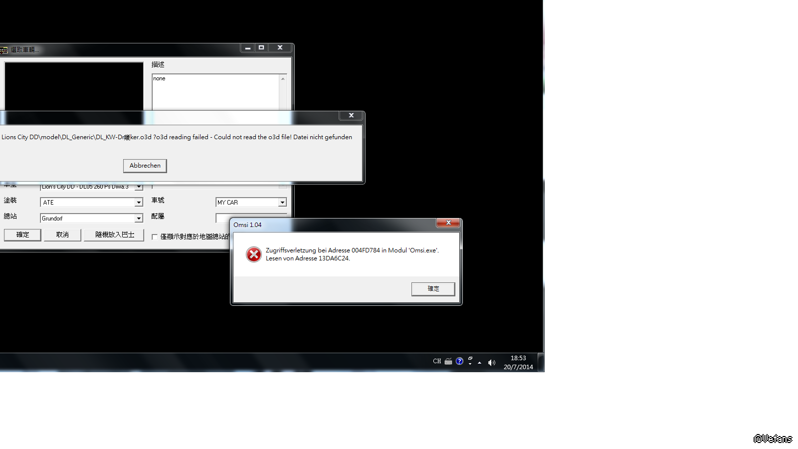This screenshot has height=449, width=798.
Task: Confirm the Omsi 1.04 error with 確定
Action: 433,289
